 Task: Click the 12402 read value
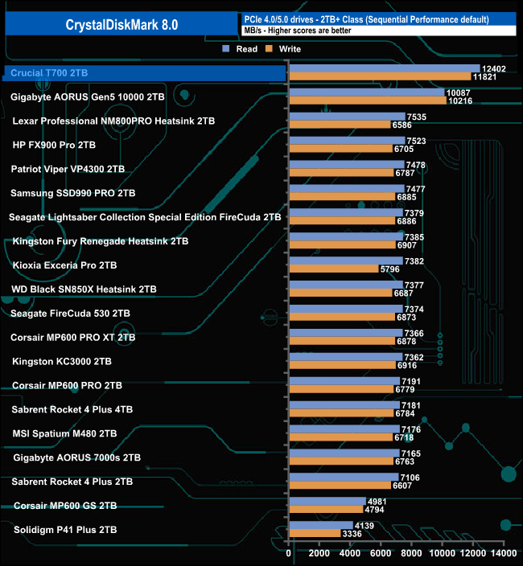coord(494,68)
